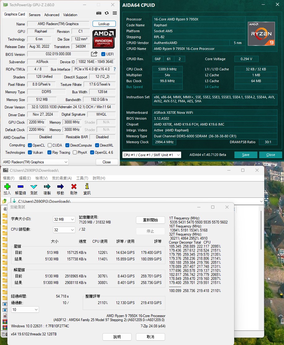Click the Ryzen 9 logo in AIDA64
Viewport: 284px width, 345px height.
(x=261, y=34)
